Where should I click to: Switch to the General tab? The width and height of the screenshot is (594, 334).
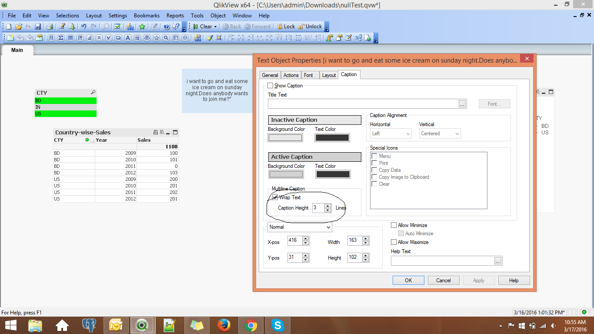coord(270,75)
